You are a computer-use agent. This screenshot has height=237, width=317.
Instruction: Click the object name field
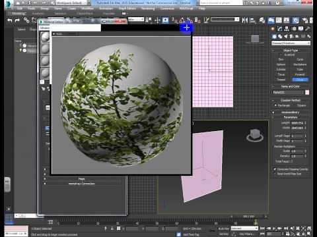click(288, 92)
